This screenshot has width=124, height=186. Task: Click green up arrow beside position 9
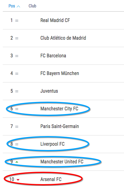17,162
